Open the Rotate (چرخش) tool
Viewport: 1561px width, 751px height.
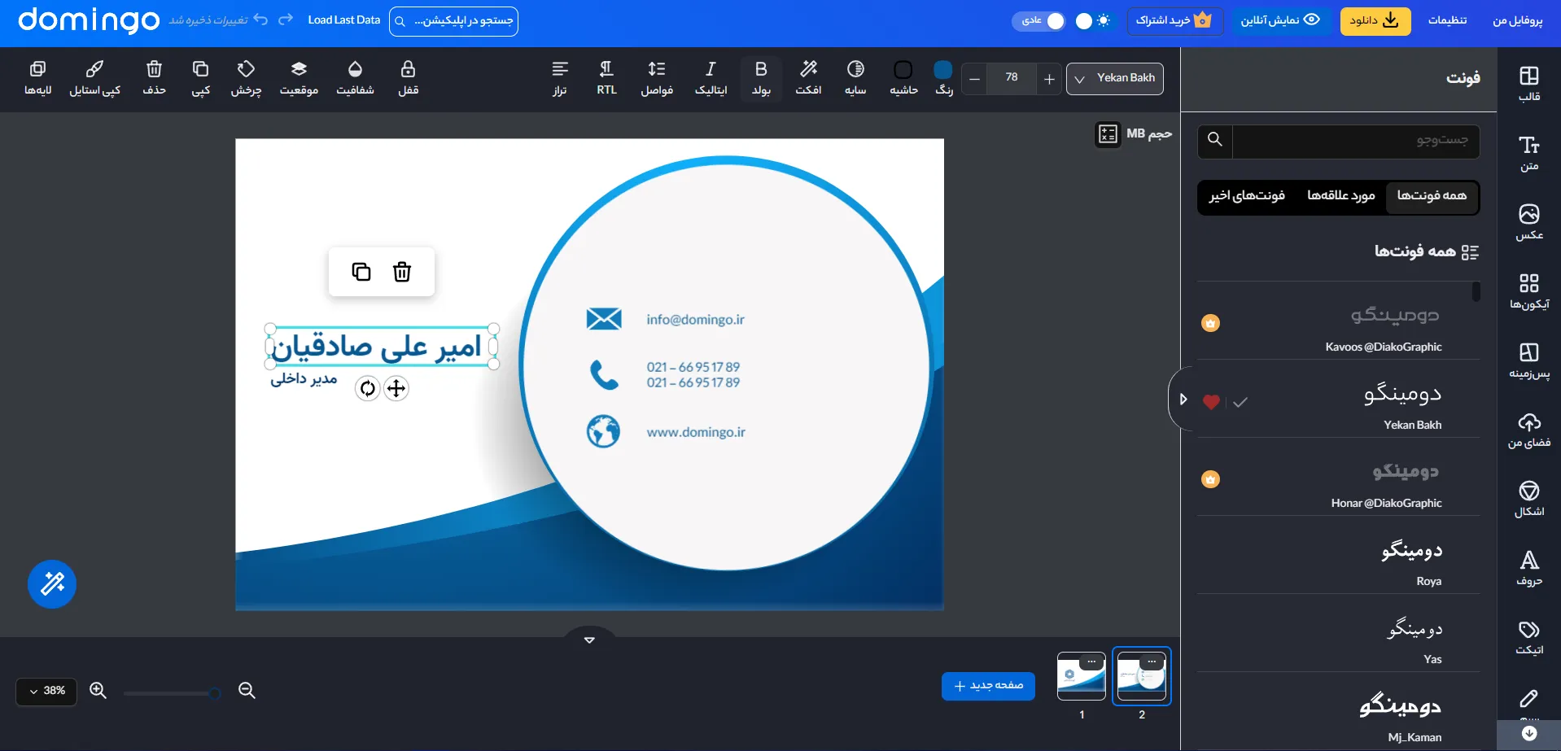click(246, 78)
